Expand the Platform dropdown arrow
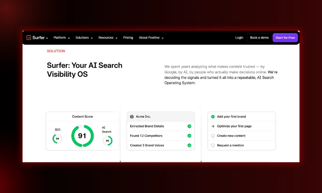 [69, 38]
